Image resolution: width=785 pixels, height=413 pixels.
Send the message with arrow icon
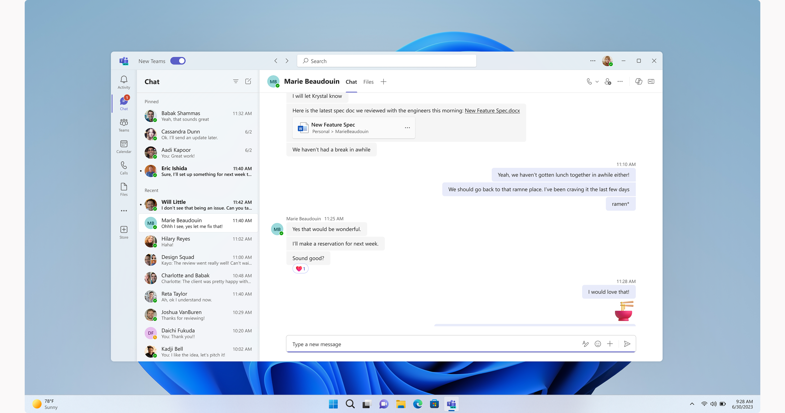pos(627,344)
